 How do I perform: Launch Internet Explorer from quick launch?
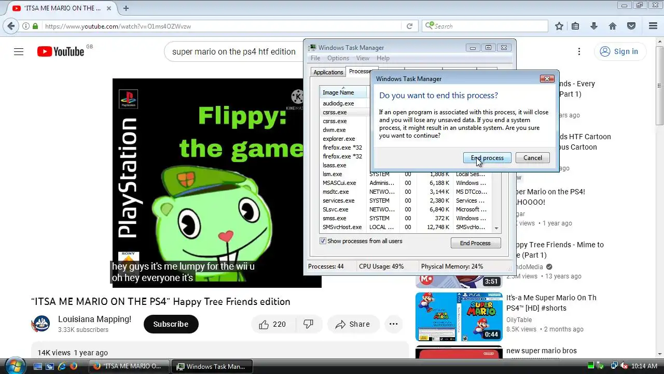pos(62,366)
